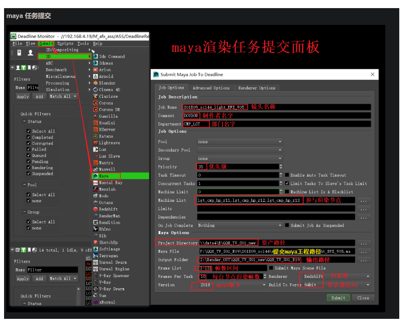Screen dimensions: 411x322
Task: Click the Cinema 4D icon in the list
Action: click(95, 90)
